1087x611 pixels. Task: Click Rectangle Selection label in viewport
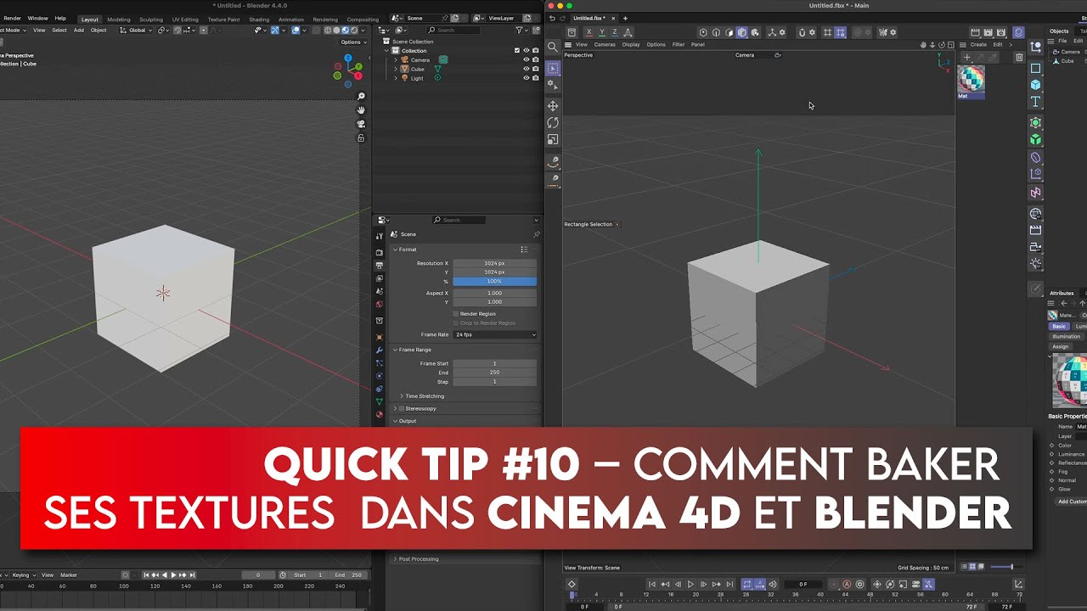click(x=589, y=224)
